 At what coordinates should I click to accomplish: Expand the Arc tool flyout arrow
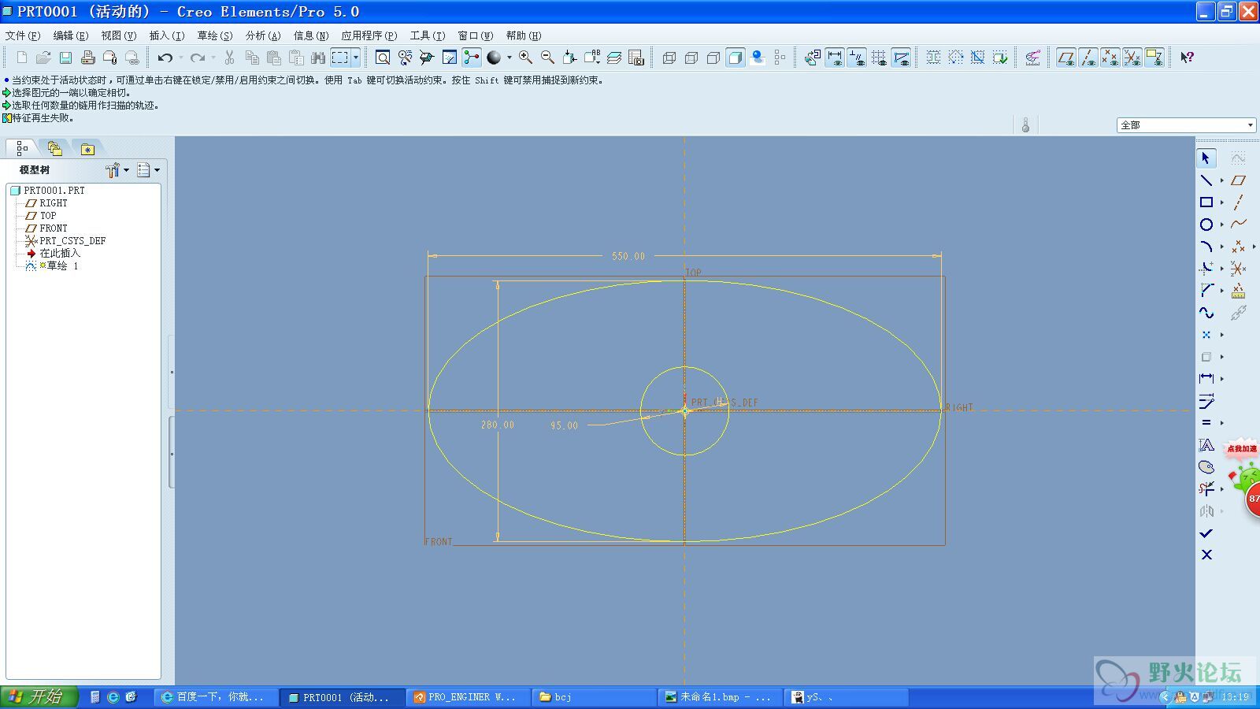[1221, 247]
